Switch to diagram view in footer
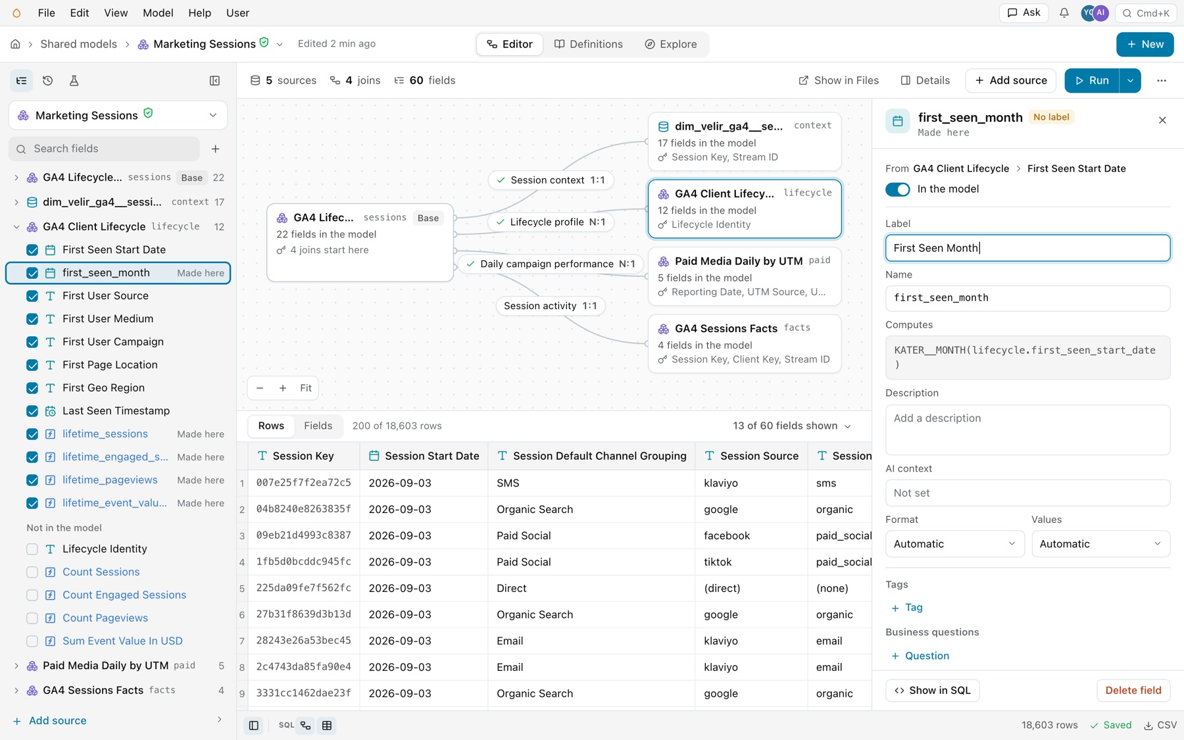The image size is (1184, 740). click(306, 725)
